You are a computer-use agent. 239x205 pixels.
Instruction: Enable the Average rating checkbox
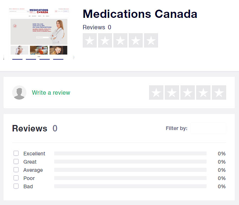pos(16,170)
